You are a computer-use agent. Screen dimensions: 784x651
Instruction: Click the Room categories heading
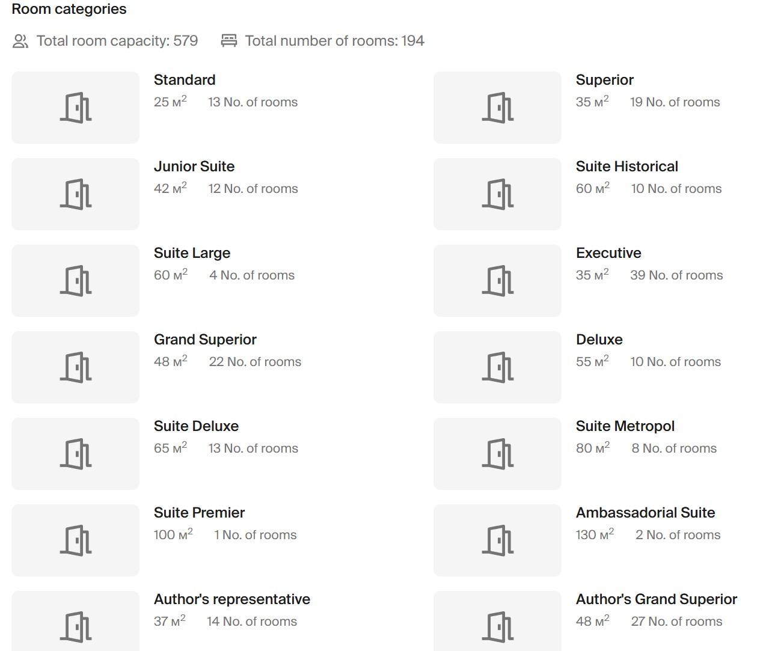pos(69,9)
